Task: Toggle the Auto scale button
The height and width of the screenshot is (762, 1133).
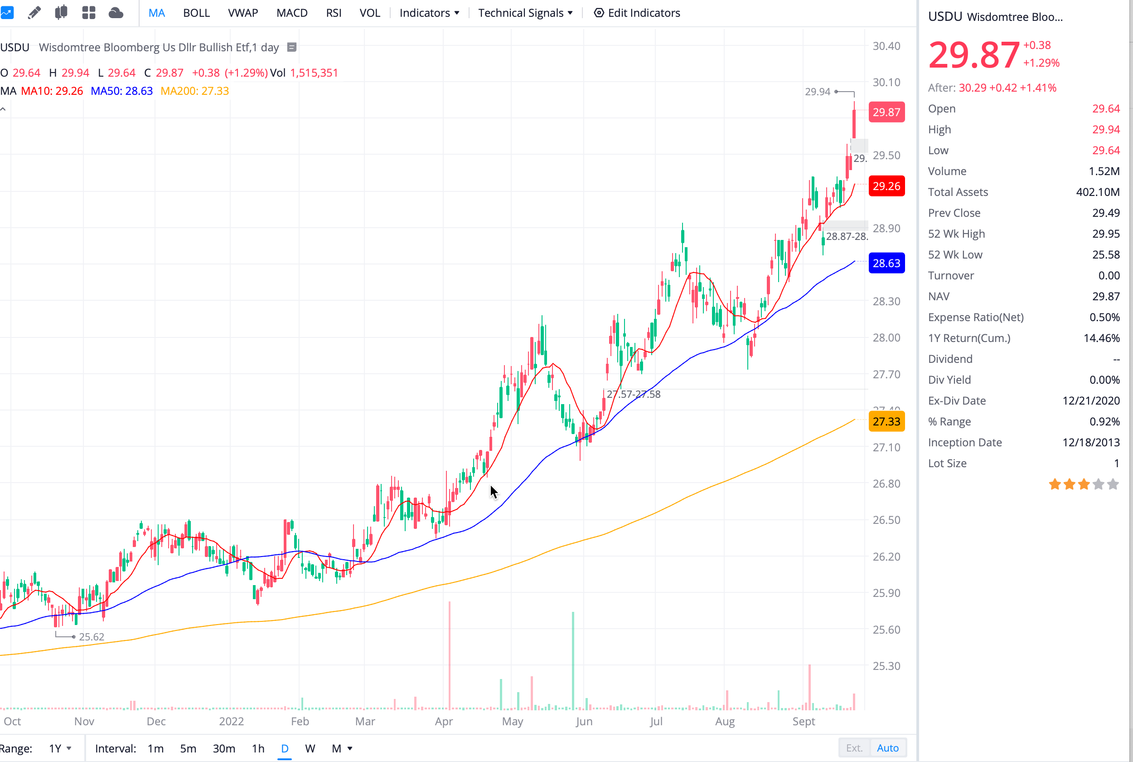Action: [887, 748]
